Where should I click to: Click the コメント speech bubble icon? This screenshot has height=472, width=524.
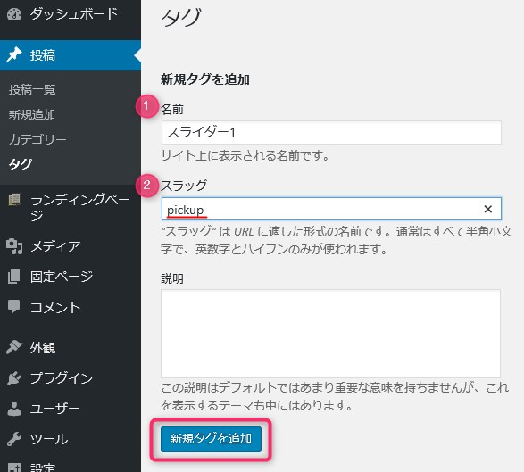(x=14, y=307)
